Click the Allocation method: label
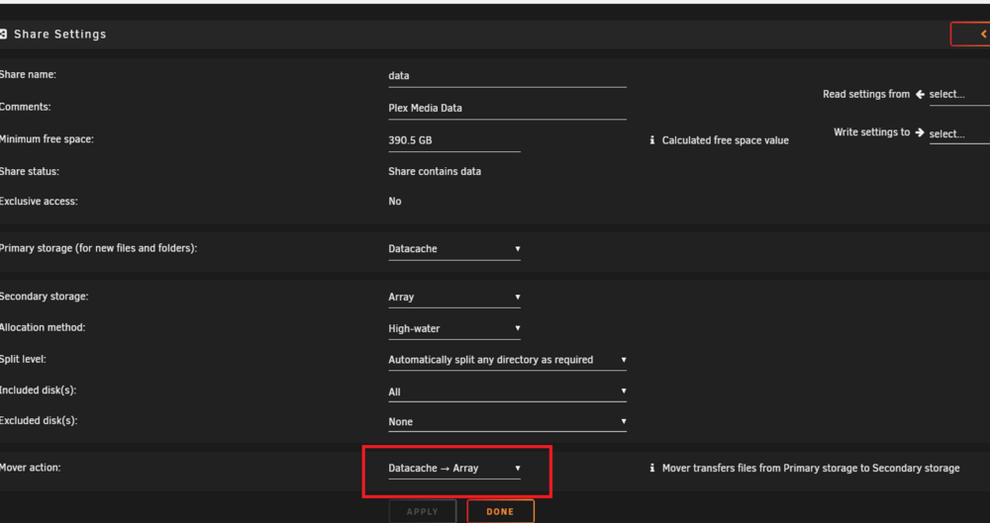Viewport: 990px width, 523px height. (x=43, y=327)
